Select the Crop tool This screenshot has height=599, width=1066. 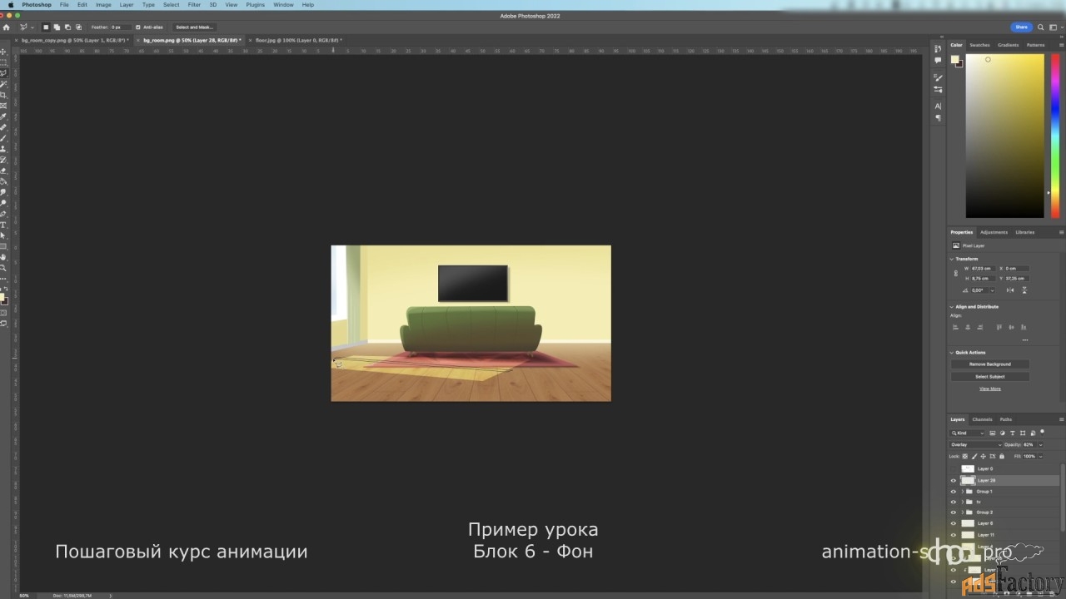(x=3, y=94)
